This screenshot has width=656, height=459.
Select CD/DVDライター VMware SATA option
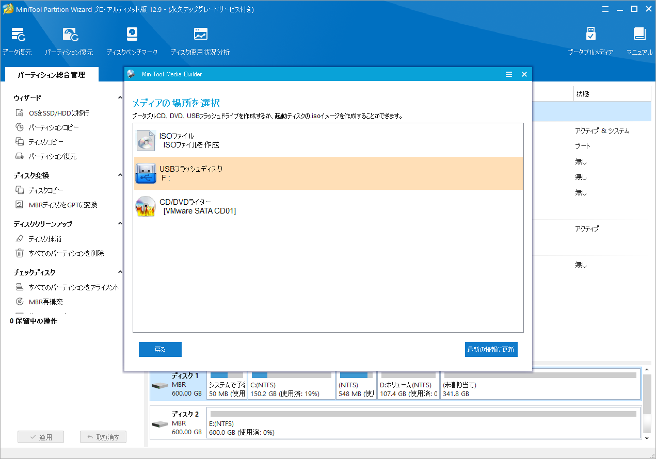pyautogui.click(x=328, y=206)
